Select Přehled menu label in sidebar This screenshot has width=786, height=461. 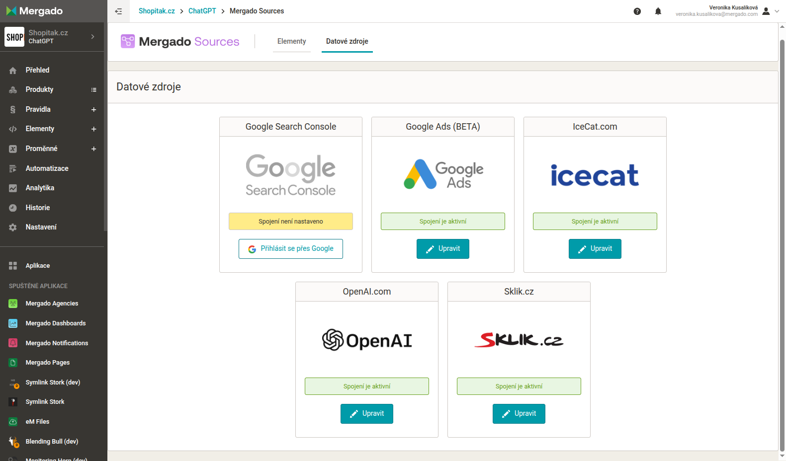click(38, 70)
